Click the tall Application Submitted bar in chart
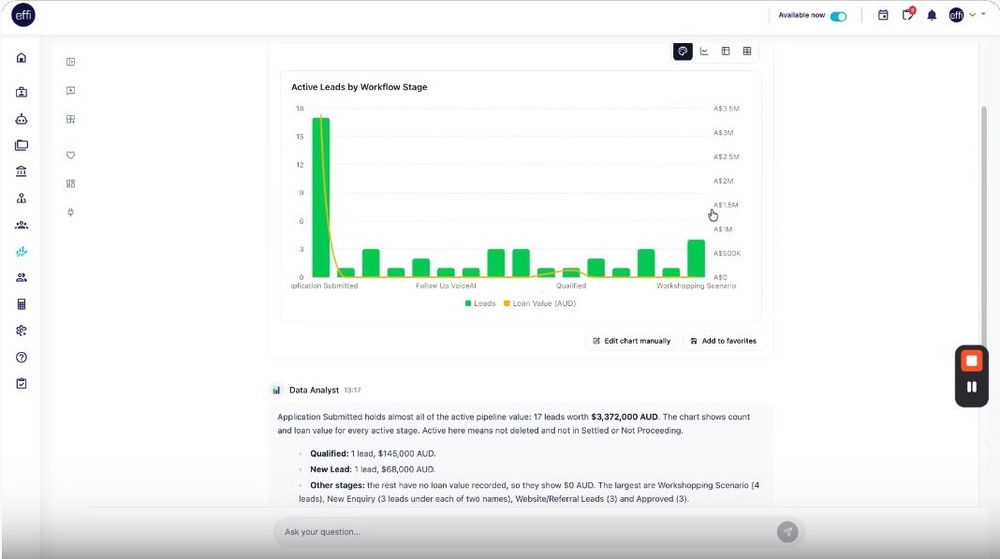 321,198
